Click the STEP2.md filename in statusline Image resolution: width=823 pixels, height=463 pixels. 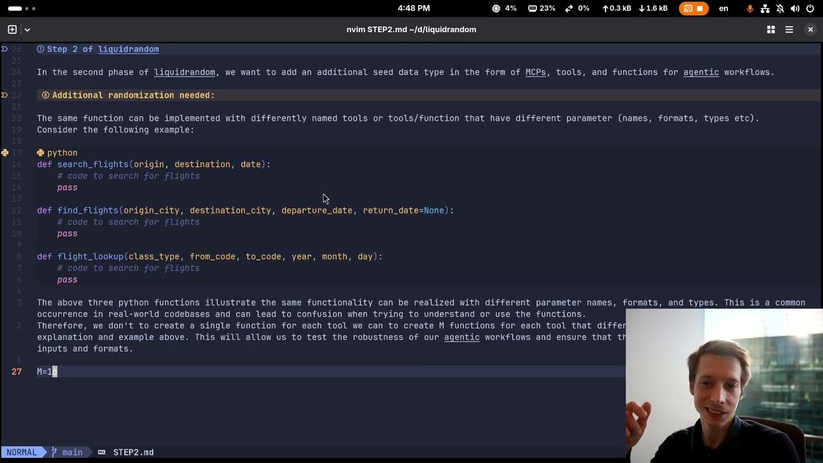pyautogui.click(x=133, y=453)
